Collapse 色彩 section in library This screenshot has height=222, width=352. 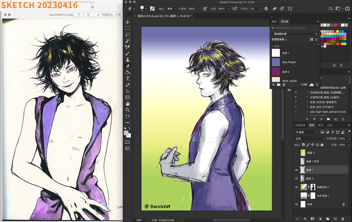pyautogui.click(x=273, y=46)
